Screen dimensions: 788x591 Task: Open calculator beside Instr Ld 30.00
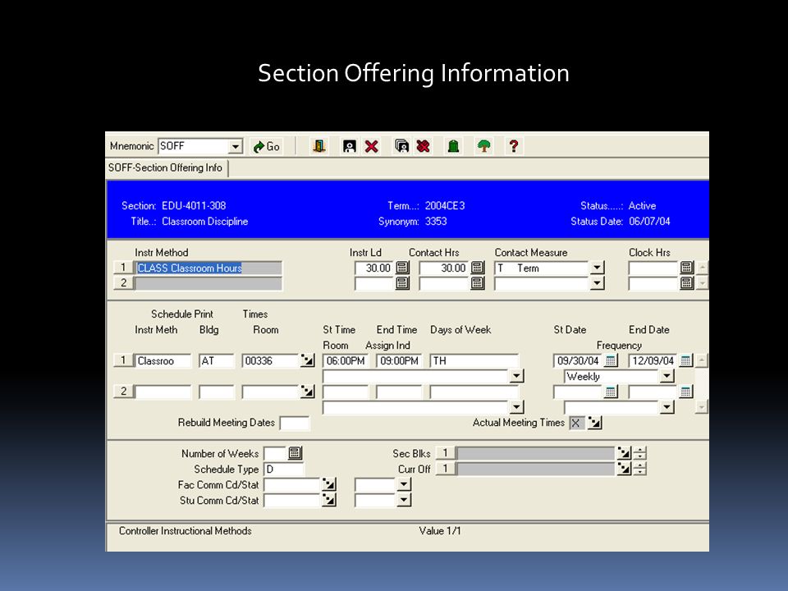(402, 268)
